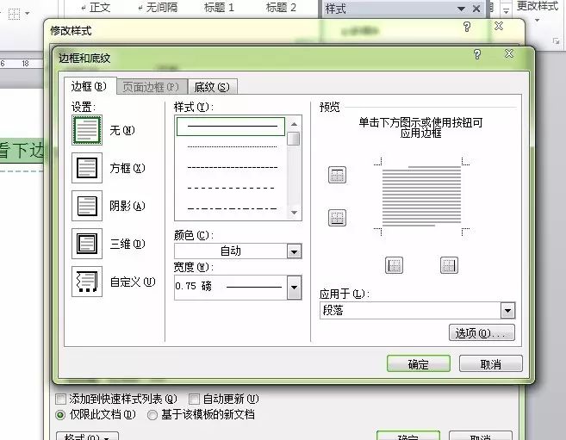The image size is (566, 440).
Task: Open the 应用于 apply-to dropdown
Action: pos(507,311)
